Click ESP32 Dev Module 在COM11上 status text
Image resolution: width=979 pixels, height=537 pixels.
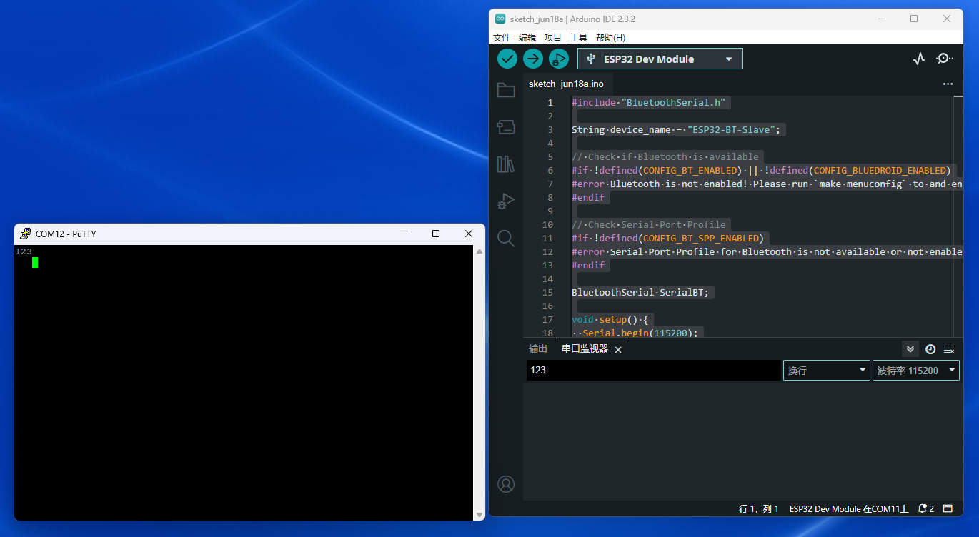[x=849, y=509]
